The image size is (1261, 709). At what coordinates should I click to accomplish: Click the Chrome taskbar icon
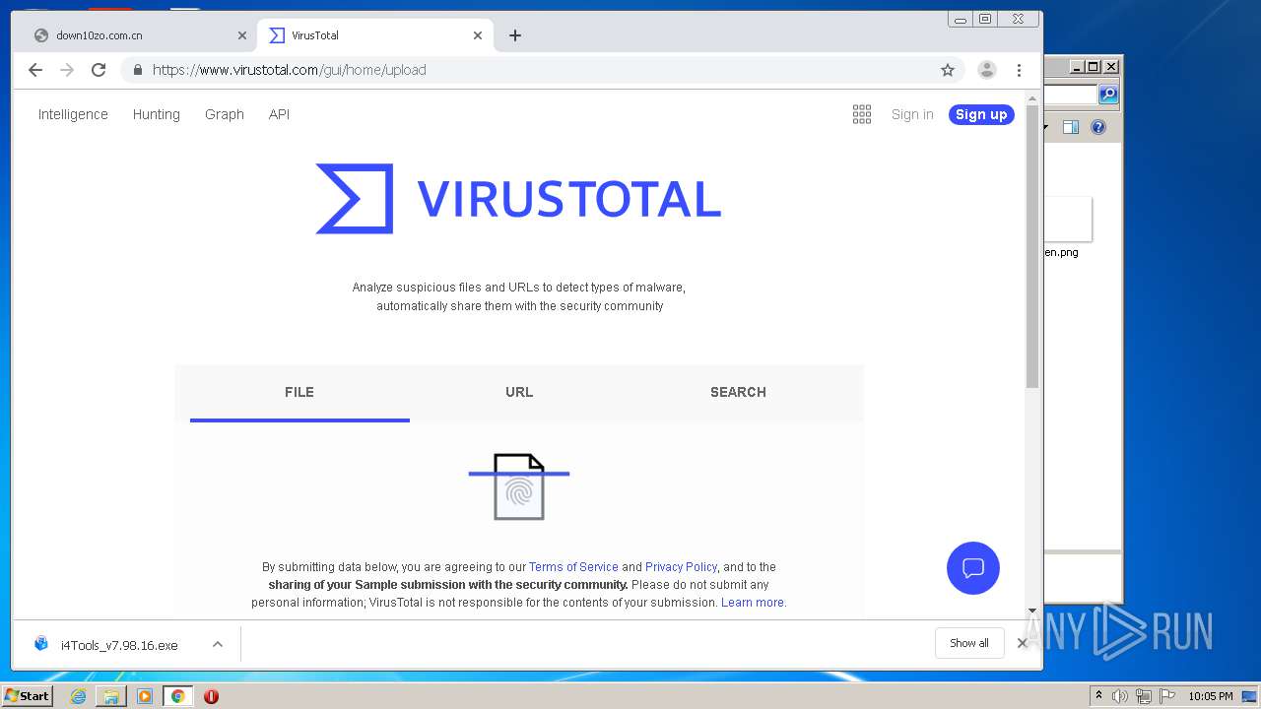coord(178,696)
